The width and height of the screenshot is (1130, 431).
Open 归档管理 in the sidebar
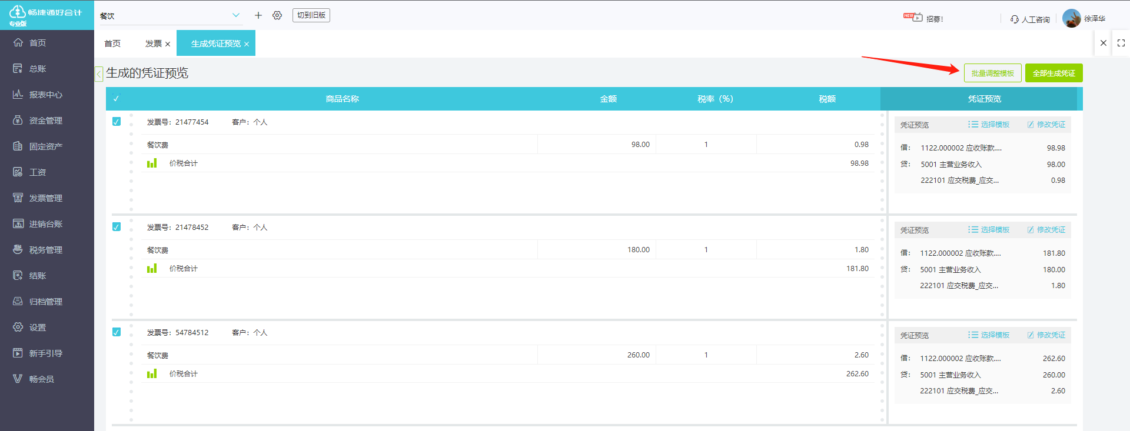[x=38, y=302]
